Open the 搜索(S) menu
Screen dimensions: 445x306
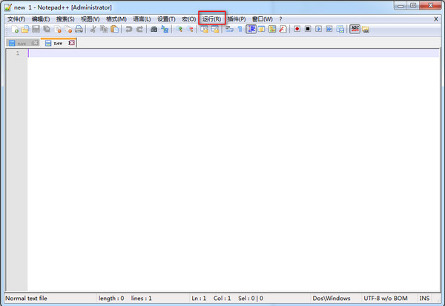point(65,19)
